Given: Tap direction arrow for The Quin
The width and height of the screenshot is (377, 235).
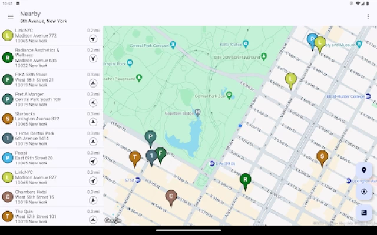Looking at the screenshot, I should point(93,220).
